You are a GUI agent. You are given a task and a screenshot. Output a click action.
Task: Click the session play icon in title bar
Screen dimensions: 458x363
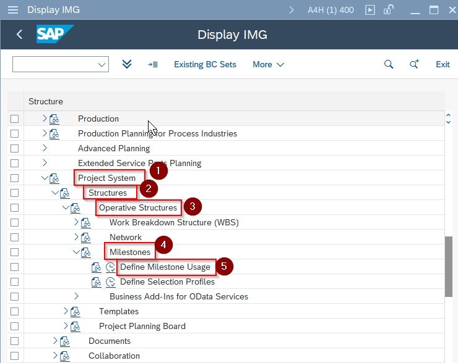click(x=369, y=10)
